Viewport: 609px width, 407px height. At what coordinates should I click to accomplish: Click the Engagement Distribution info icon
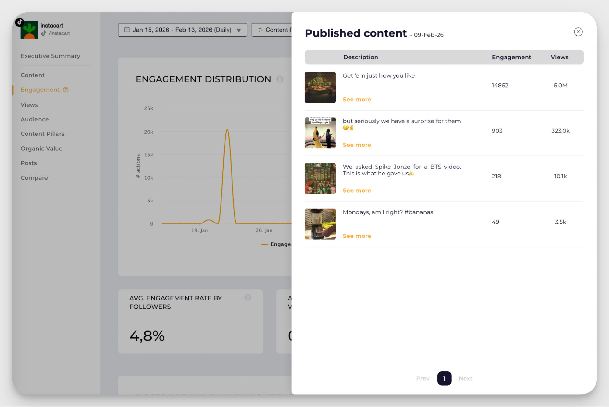pyautogui.click(x=280, y=79)
